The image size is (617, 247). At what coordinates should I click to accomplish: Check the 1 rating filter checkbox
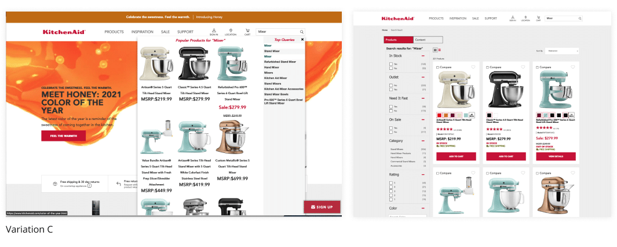point(390,199)
